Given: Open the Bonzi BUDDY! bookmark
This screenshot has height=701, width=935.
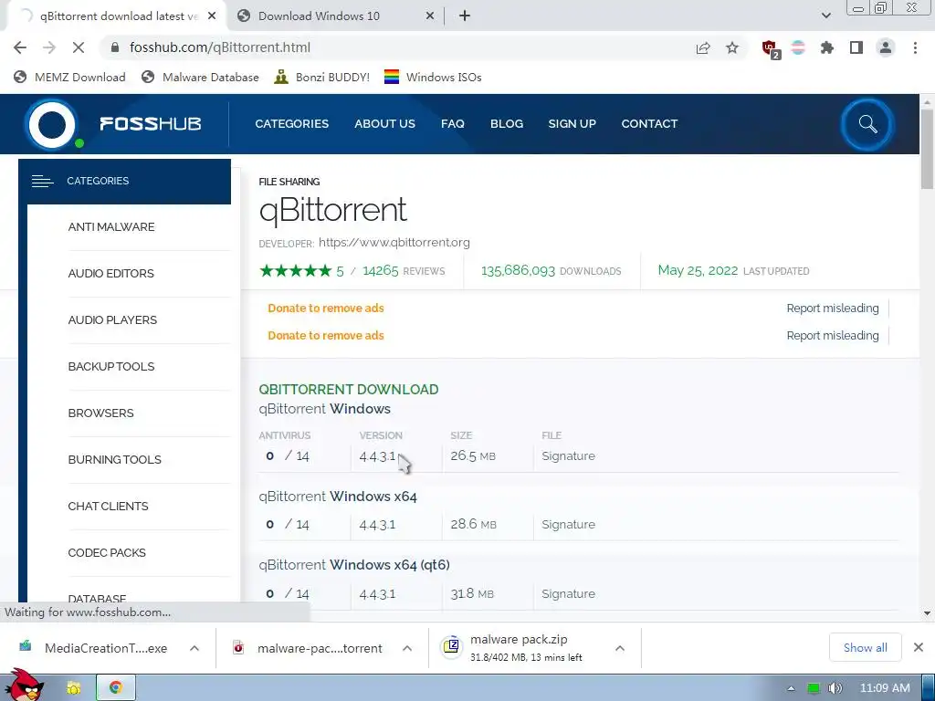Looking at the screenshot, I should click(322, 77).
